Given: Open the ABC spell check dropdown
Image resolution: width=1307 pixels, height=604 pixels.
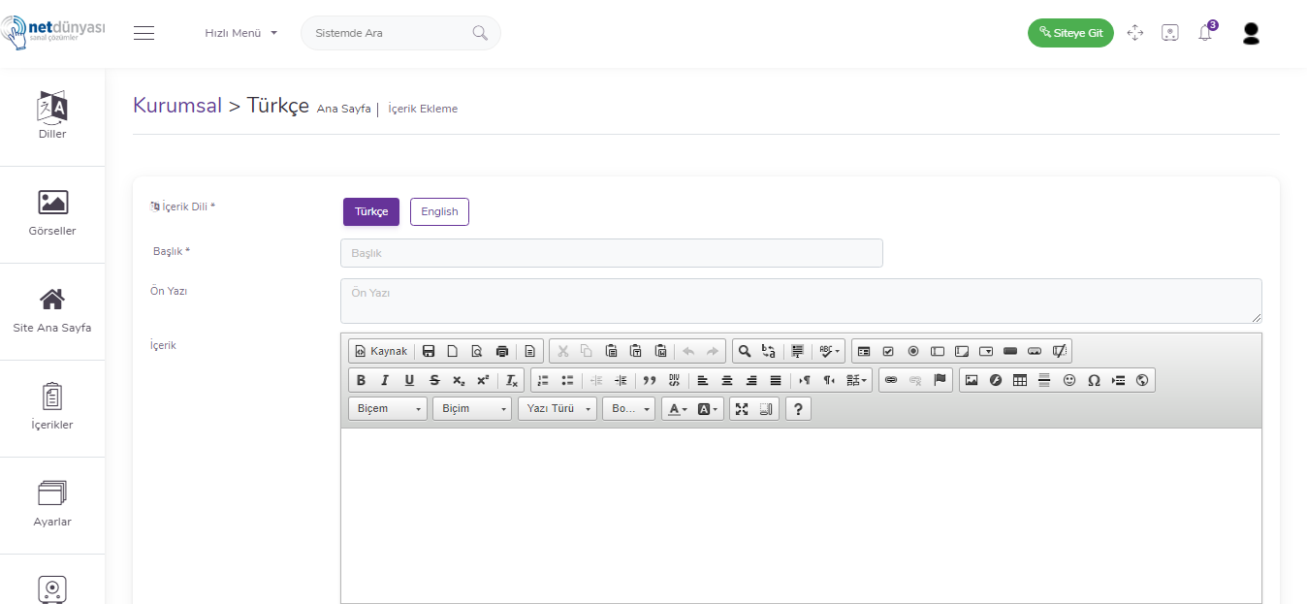Looking at the screenshot, I should pyautogui.click(x=829, y=351).
